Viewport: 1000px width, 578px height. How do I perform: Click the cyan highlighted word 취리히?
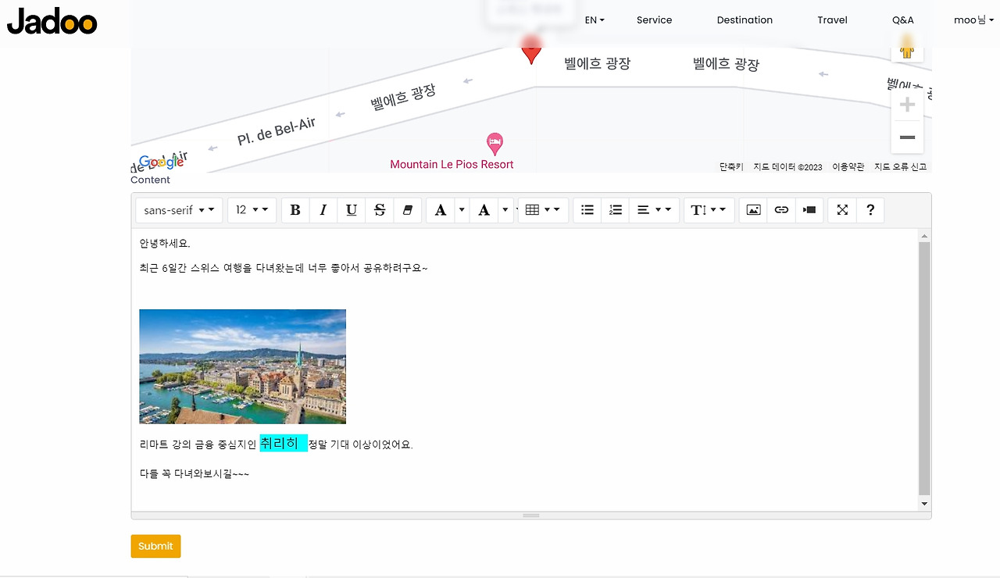[279, 444]
